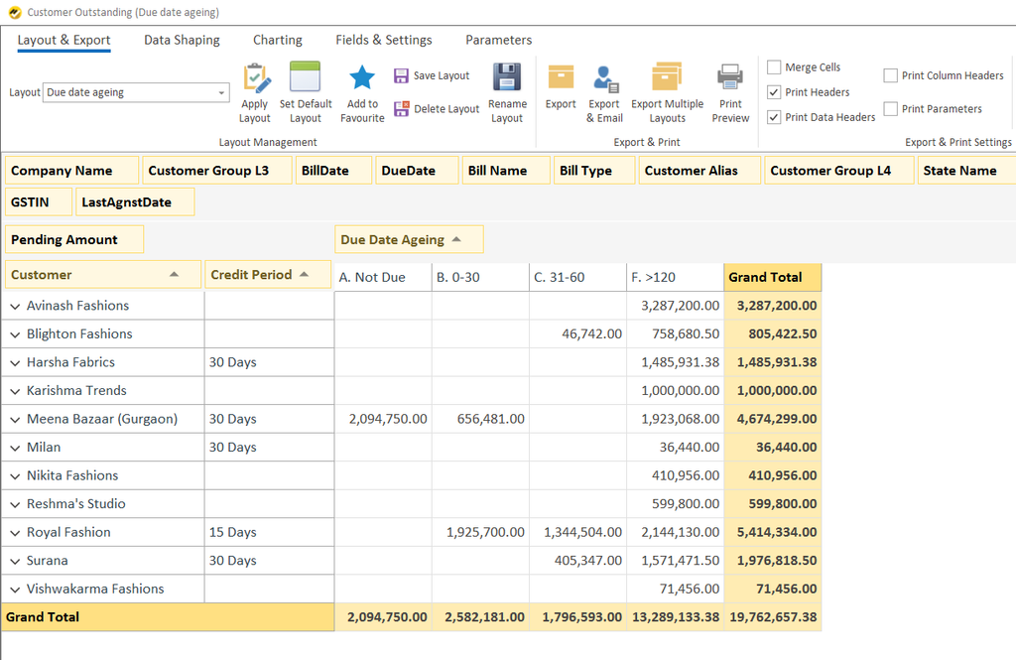Click the F. >120 column header
This screenshot has width=1016, height=660.
(675, 277)
